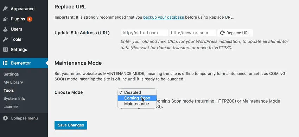Screen dimensions: 299x137
Task: Focus the new-url.com input field
Action: 193,33
